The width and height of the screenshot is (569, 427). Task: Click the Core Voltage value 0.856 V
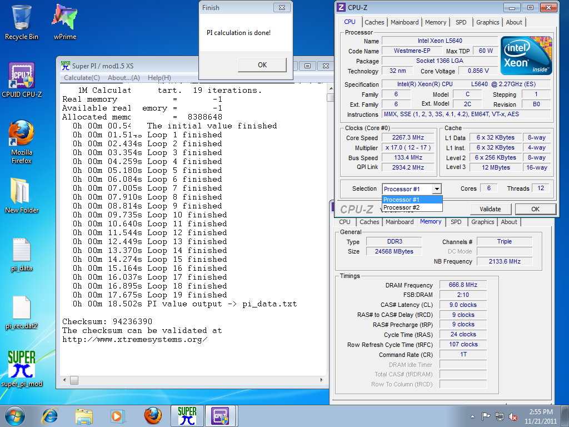(x=478, y=71)
